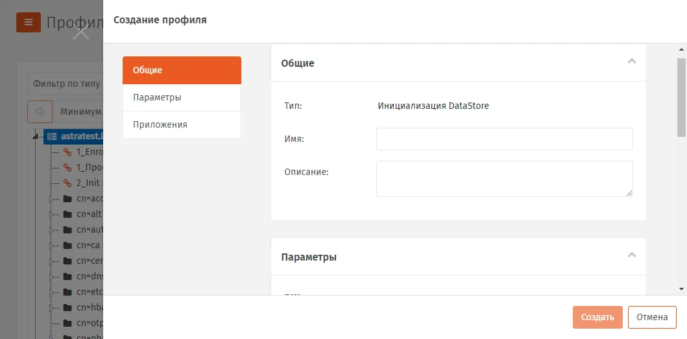Collapse the astratest tree node triangle
This screenshot has width=687, height=339.
[x=36, y=137]
